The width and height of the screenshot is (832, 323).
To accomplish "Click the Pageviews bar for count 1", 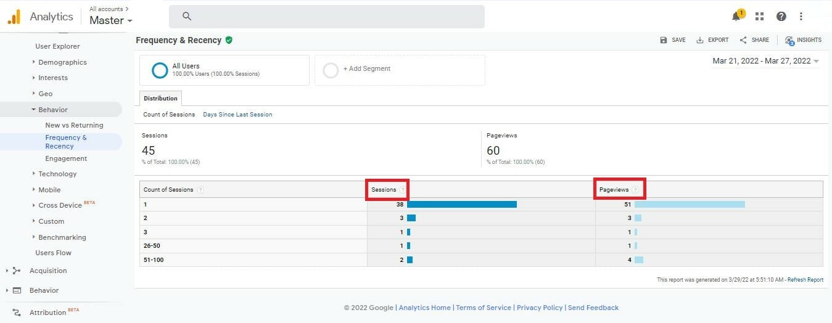I will tap(690, 204).
